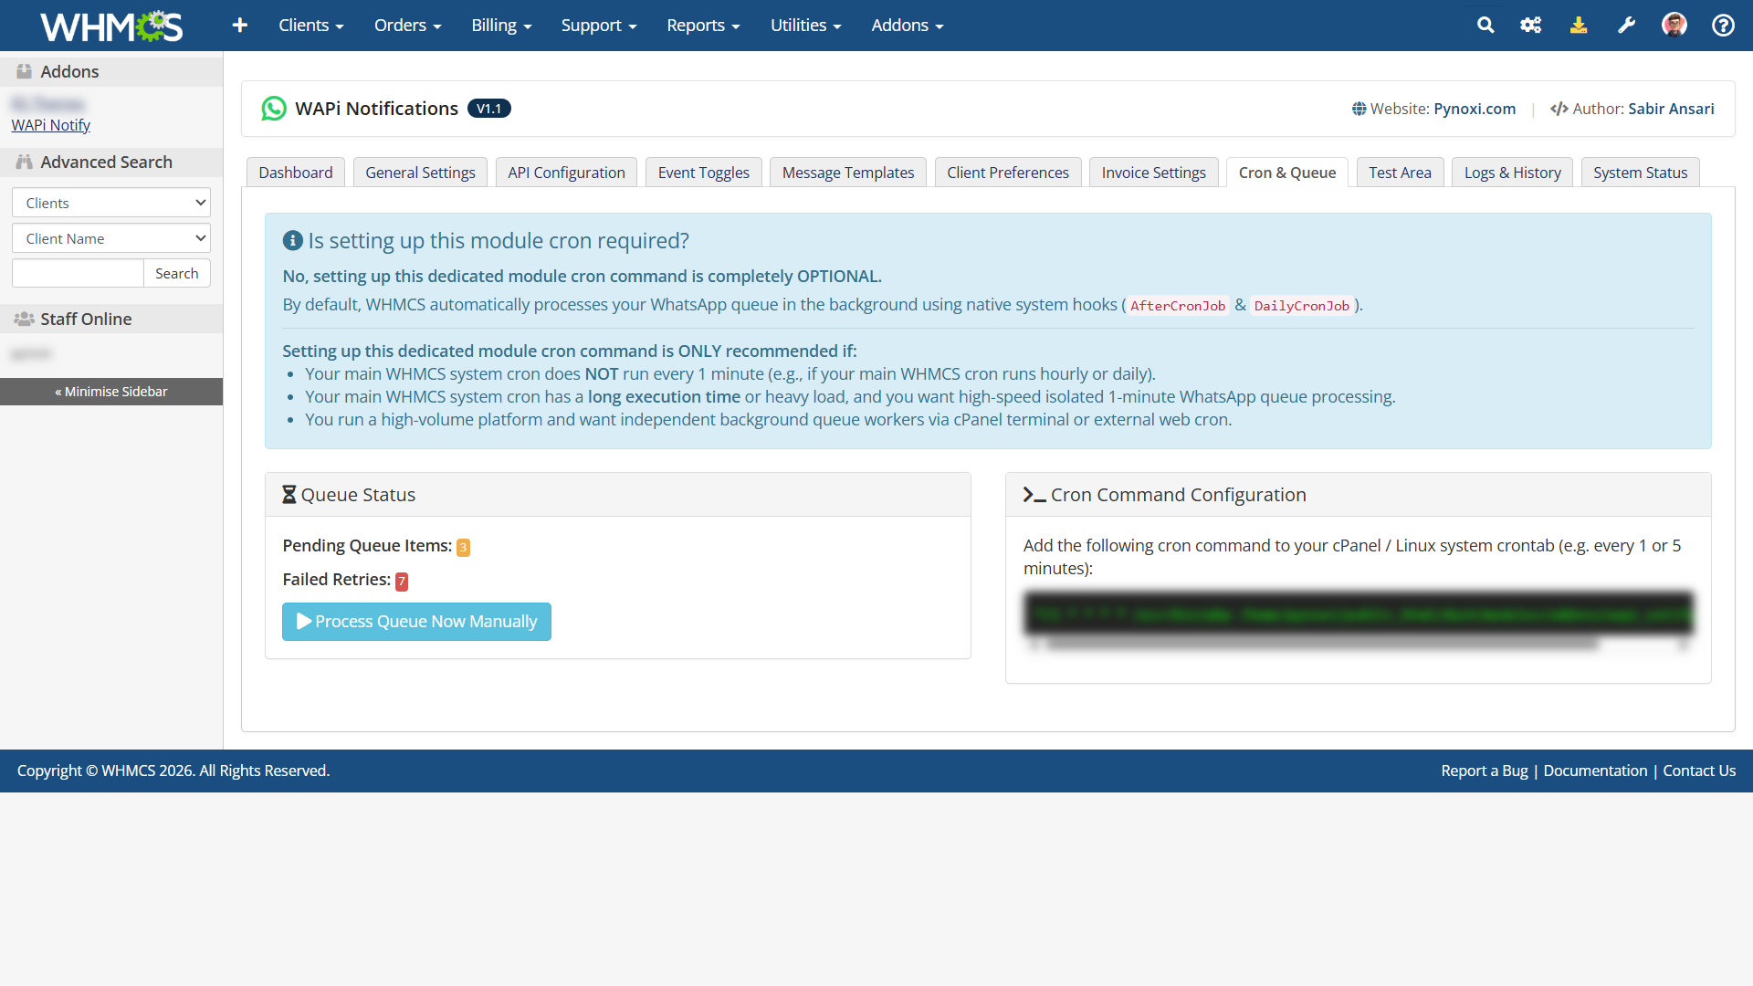Open the admin profile avatar
Screen dimensions: 1753x986
tap(1674, 26)
